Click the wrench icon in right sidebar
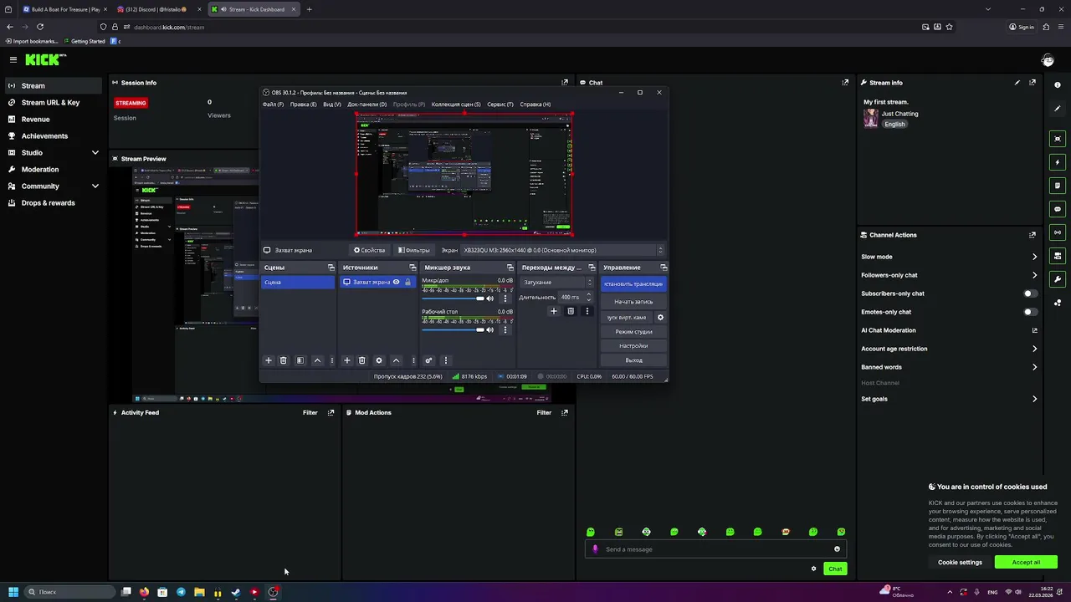This screenshot has height=602, width=1071. [x=1058, y=279]
